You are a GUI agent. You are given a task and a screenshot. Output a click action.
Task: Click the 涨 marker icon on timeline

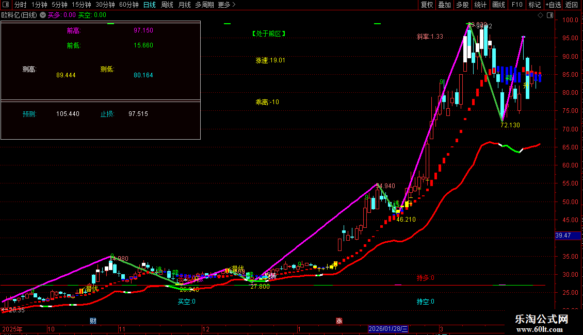tap(339, 321)
